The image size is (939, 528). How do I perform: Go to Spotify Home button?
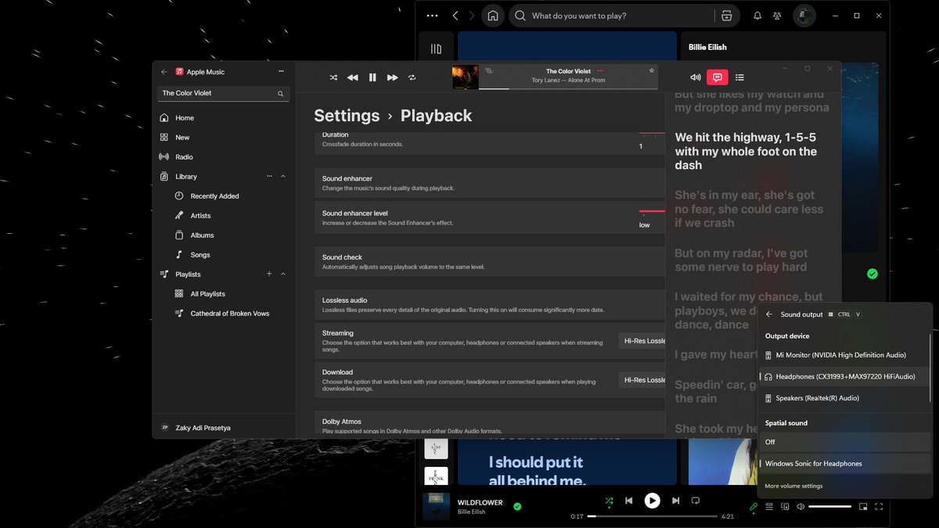coord(492,16)
